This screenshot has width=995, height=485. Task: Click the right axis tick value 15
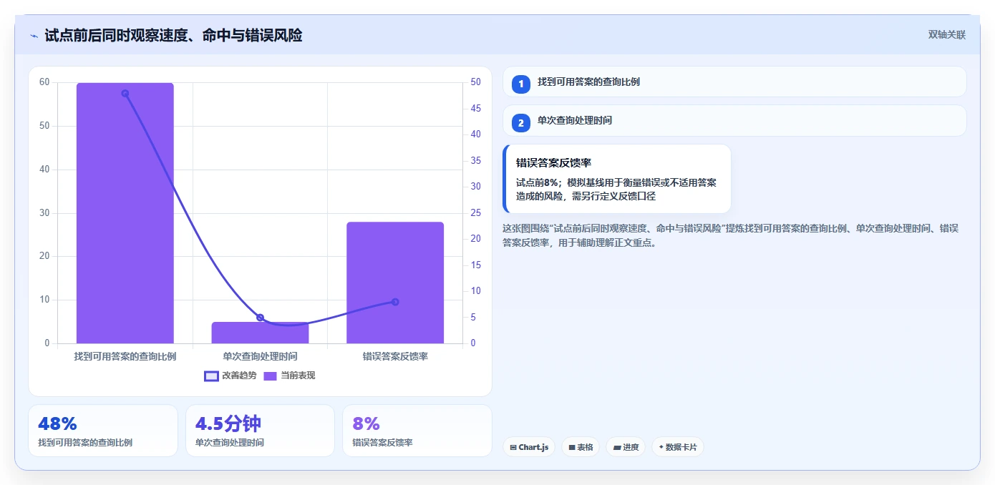click(476, 265)
